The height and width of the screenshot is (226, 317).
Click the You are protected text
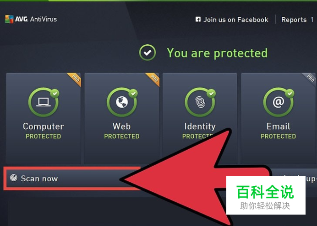tap(217, 53)
